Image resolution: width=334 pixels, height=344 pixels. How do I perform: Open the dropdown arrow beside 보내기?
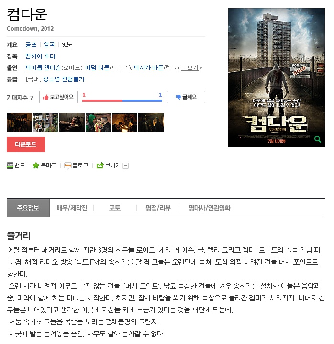pos(125,166)
